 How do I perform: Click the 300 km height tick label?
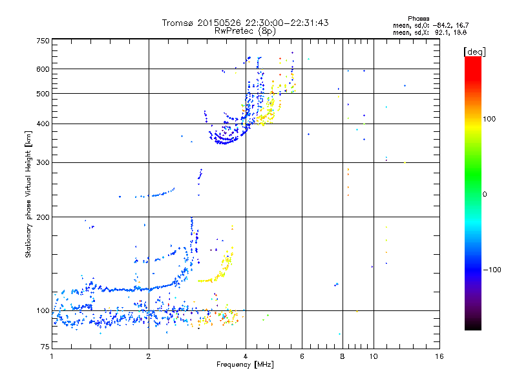(x=43, y=162)
